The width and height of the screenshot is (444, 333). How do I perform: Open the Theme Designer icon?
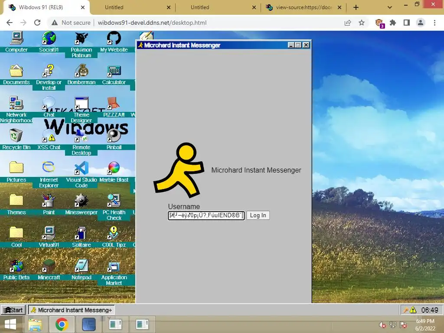pyautogui.click(x=81, y=103)
